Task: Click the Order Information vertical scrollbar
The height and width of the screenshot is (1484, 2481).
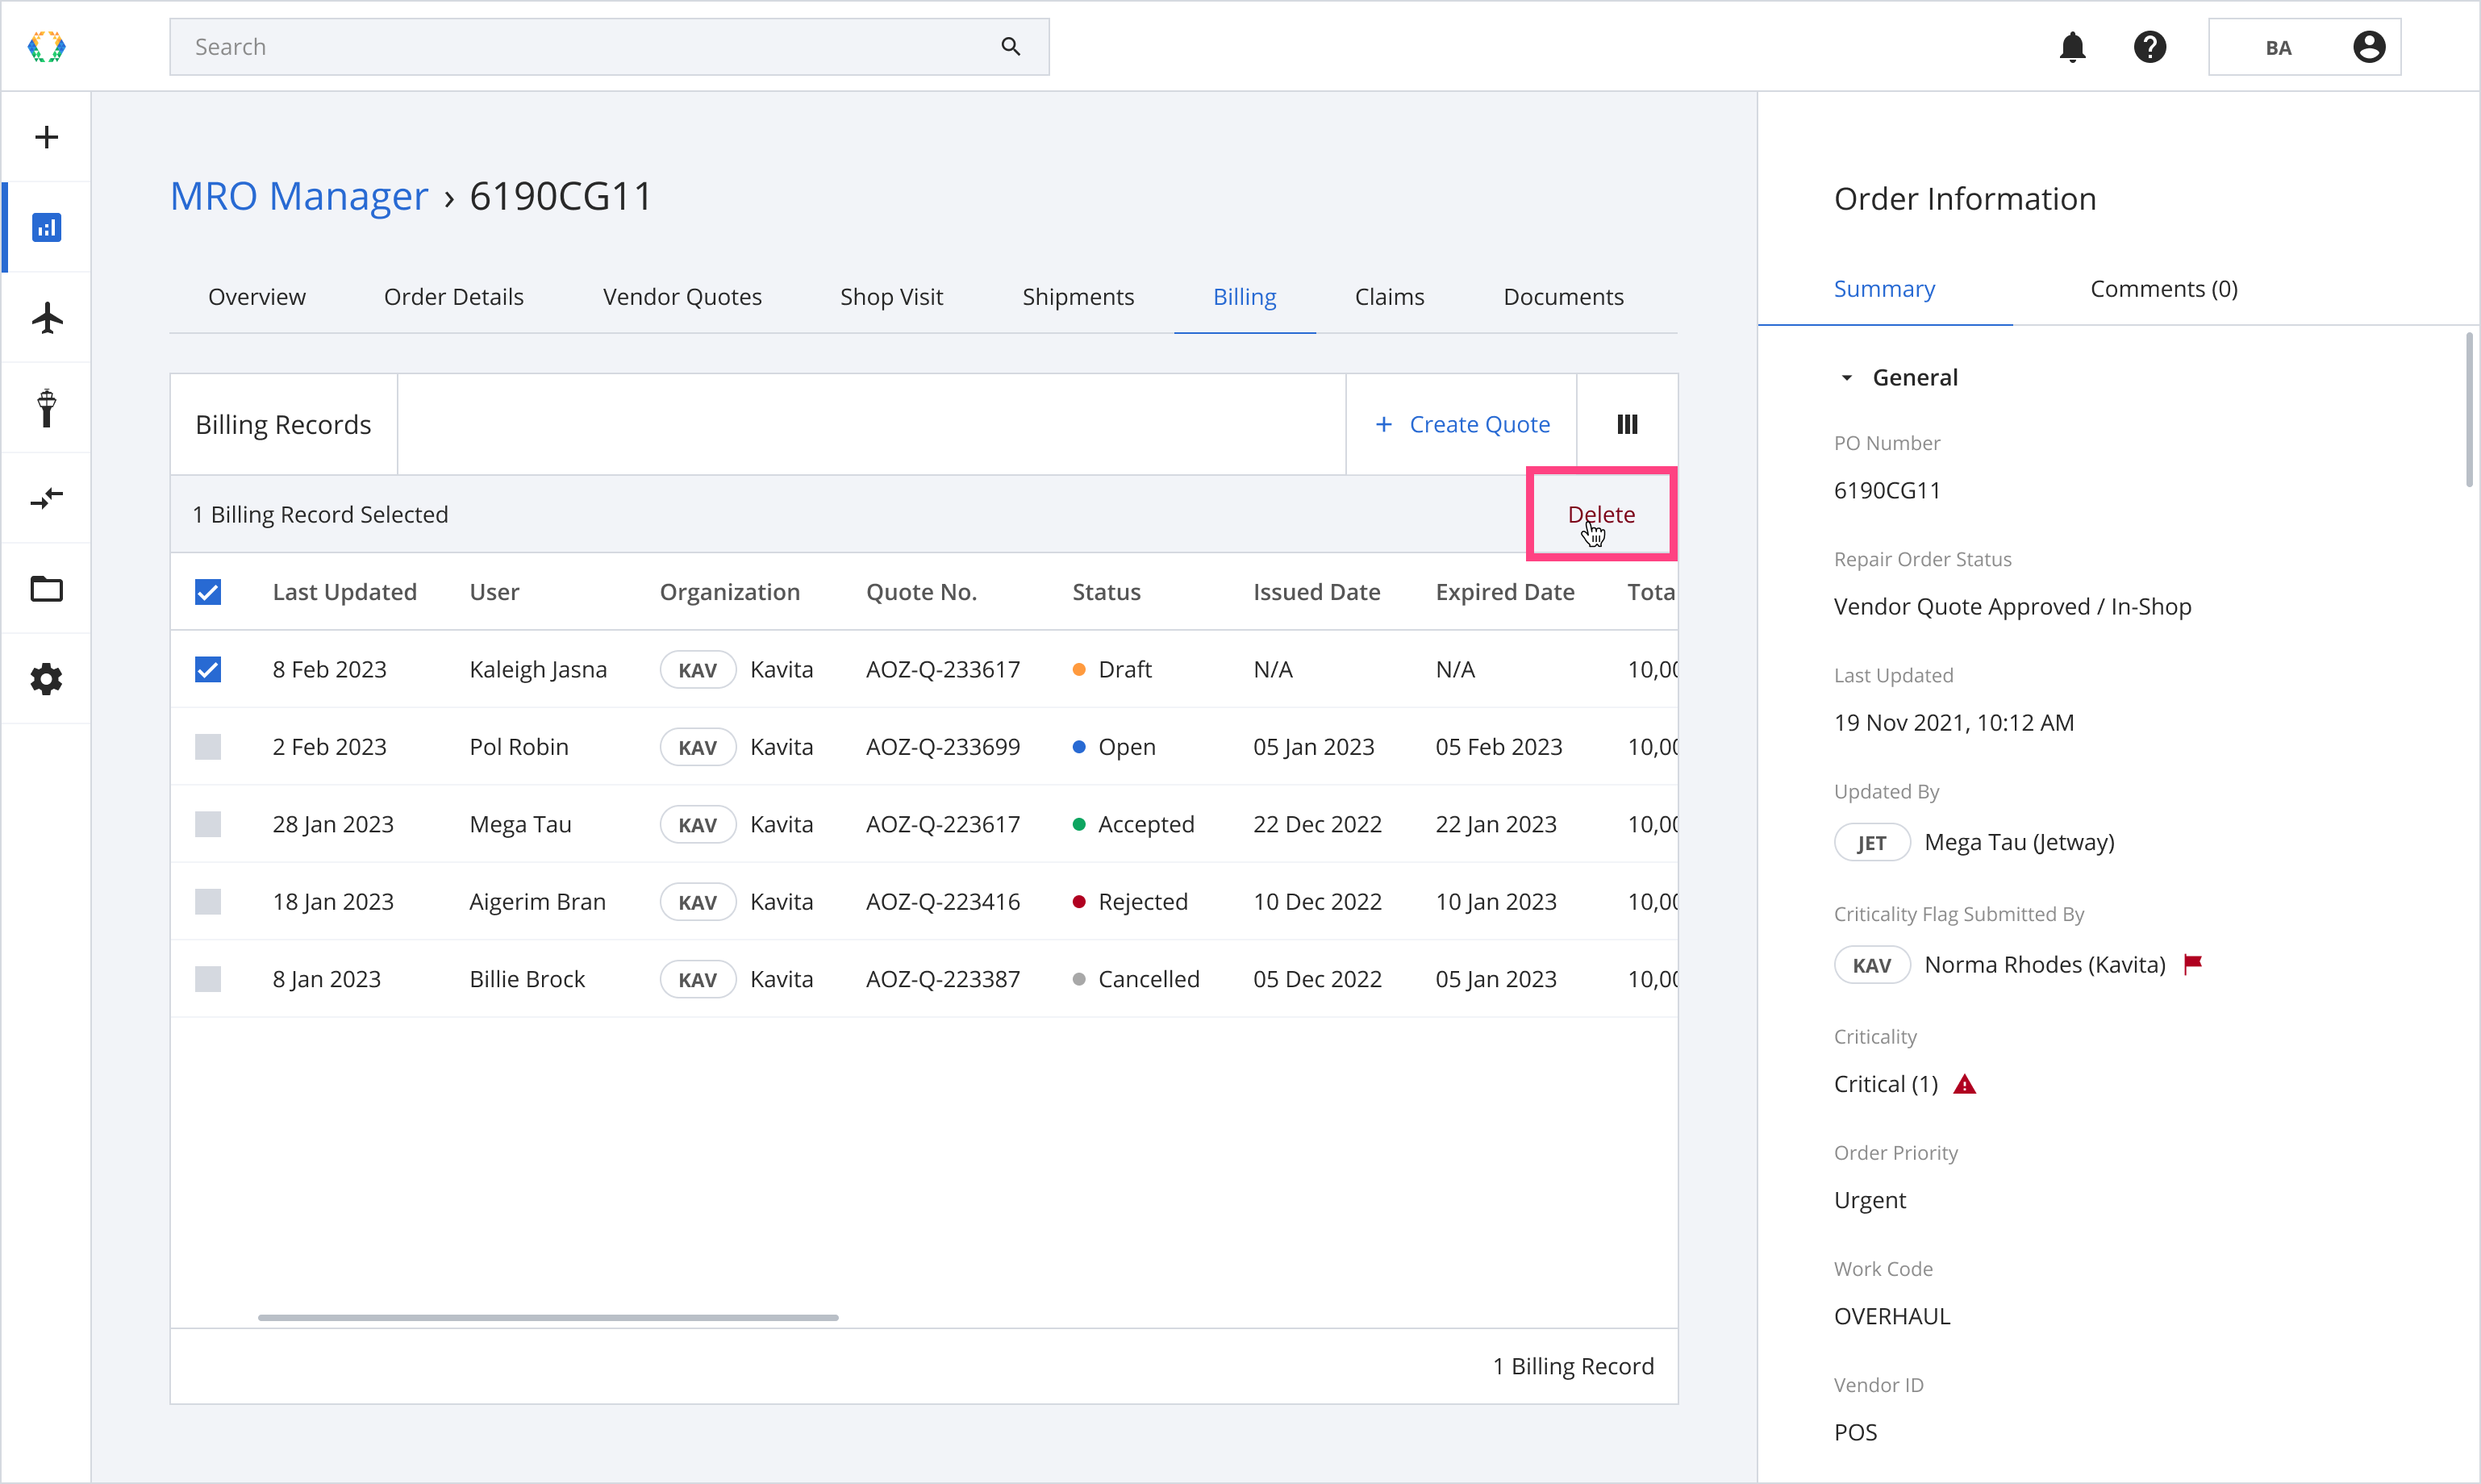Action: click(x=2469, y=410)
